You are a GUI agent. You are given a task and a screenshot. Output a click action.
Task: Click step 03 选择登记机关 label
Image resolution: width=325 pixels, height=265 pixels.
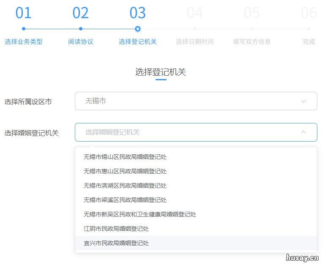pyautogui.click(x=138, y=42)
